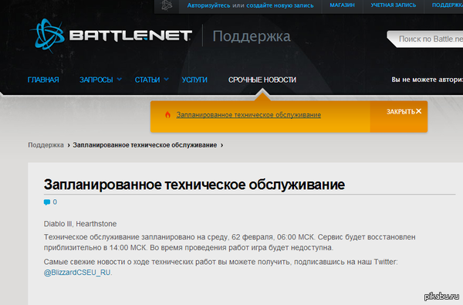The height and width of the screenshot is (305, 463).
Task: Expand the ЗАПРОСЫ dropdown arrow
Action: (x=120, y=80)
